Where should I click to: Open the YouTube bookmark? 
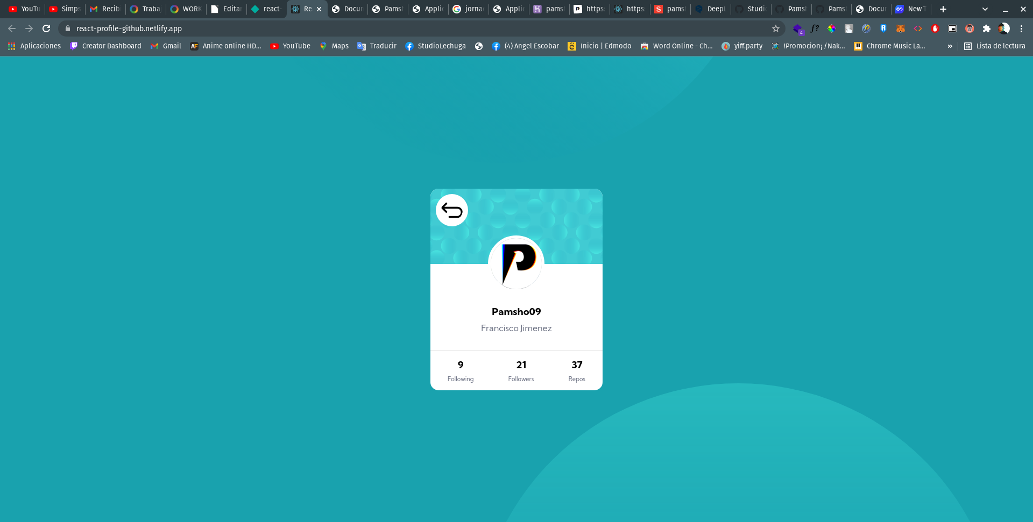(x=291, y=46)
